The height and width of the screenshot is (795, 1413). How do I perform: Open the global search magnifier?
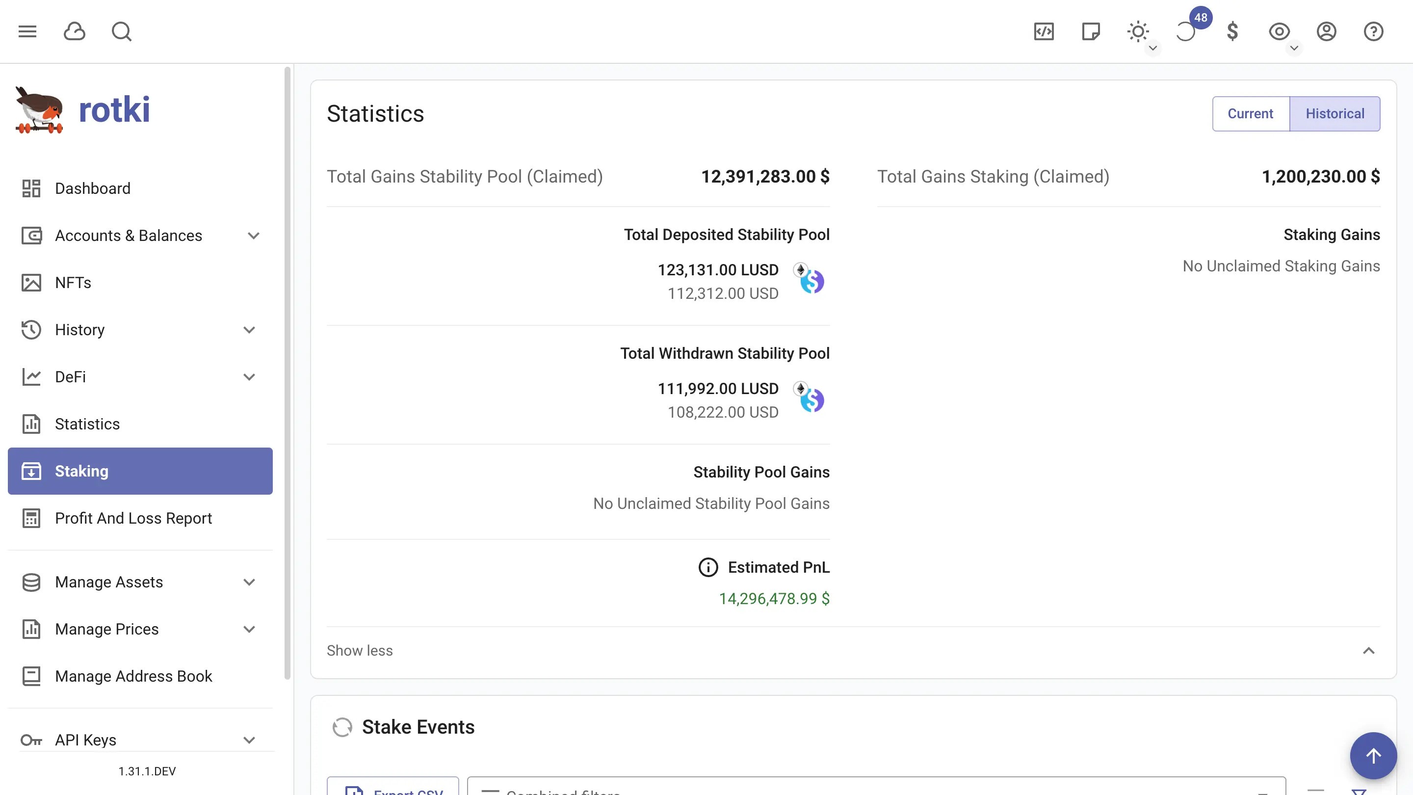tap(122, 31)
